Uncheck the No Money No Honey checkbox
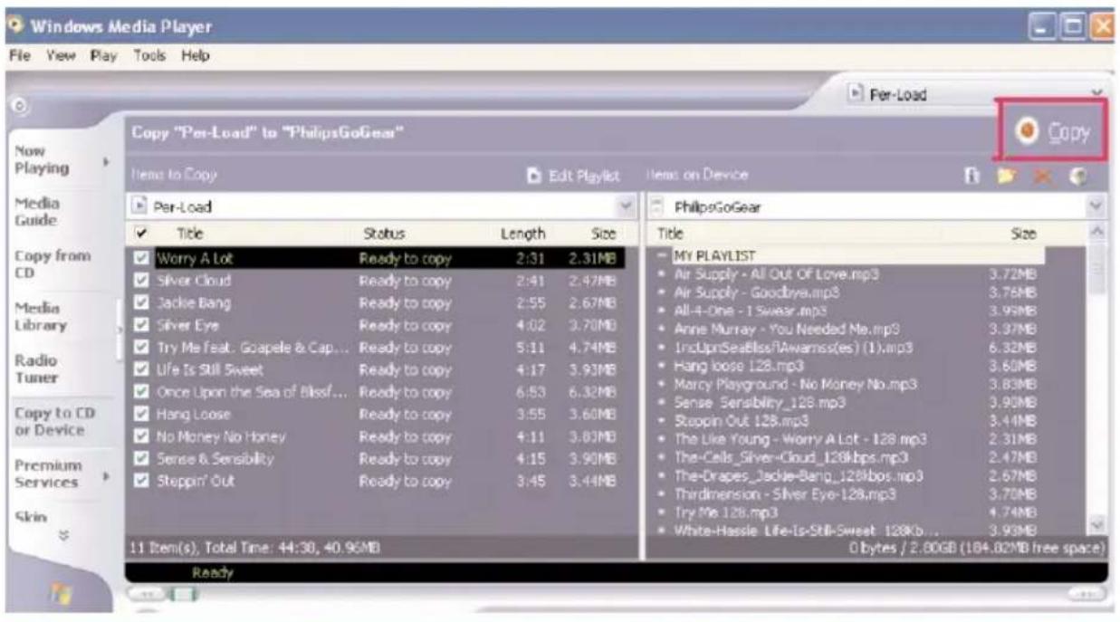Viewport: 1120px width, 622px height. (x=140, y=436)
